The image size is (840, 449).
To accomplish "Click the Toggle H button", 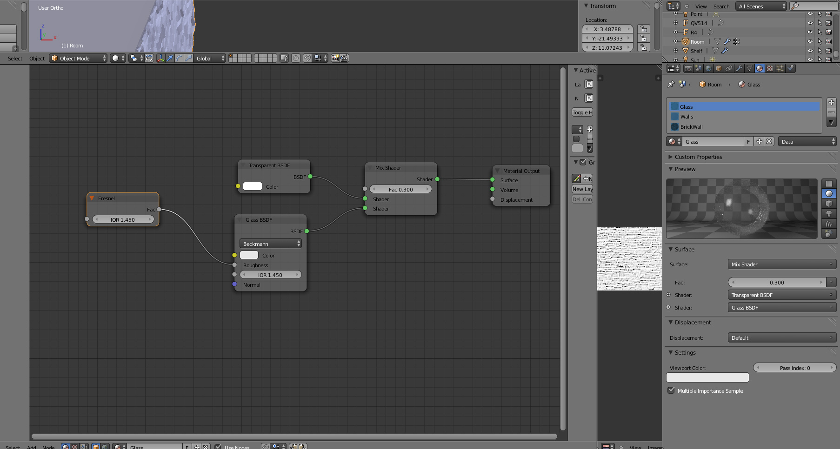I will (x=582, y=112).
